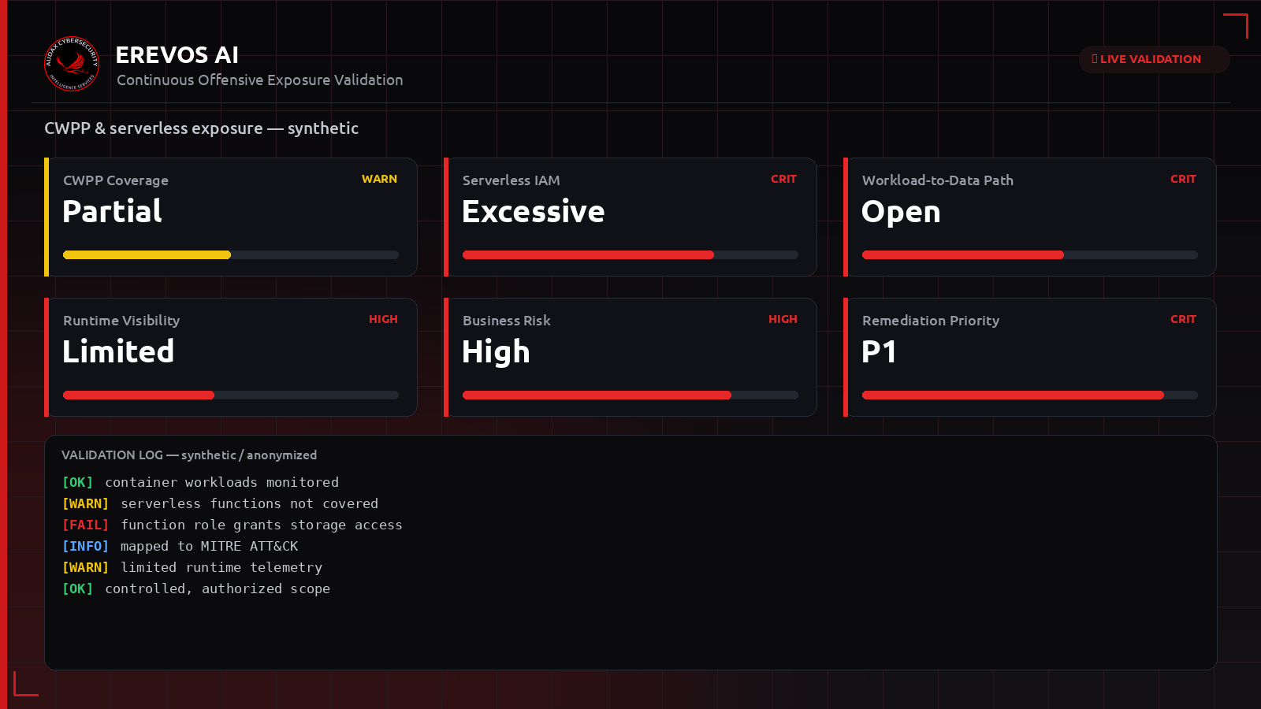Viewport: 1261px width, 709px height.
Task: Click the Business Risk label
Action: pos(507,321)
